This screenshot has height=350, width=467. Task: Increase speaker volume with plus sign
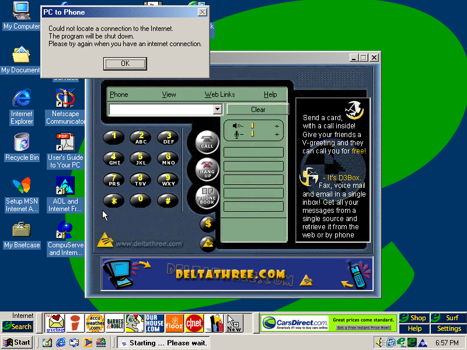[277, 126]
